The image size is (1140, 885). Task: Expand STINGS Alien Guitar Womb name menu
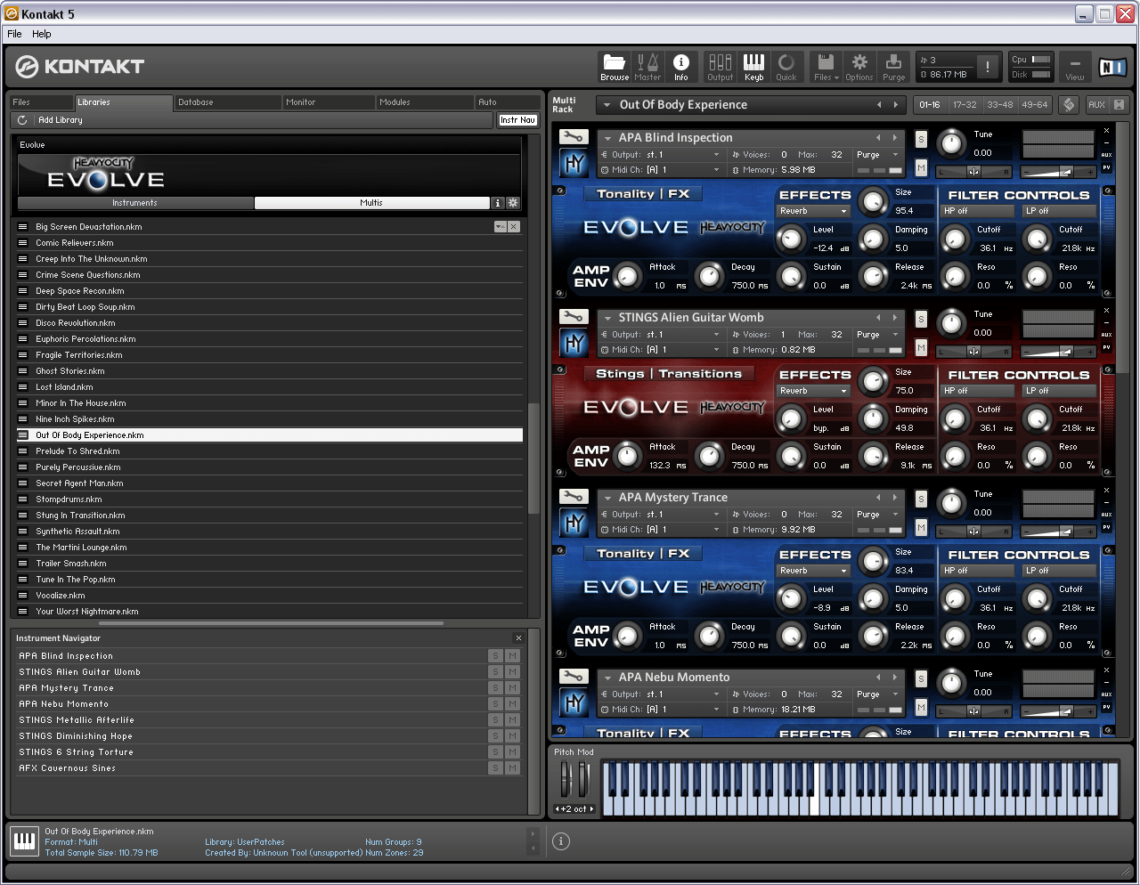pyautogui.click(x=607, y=318)
